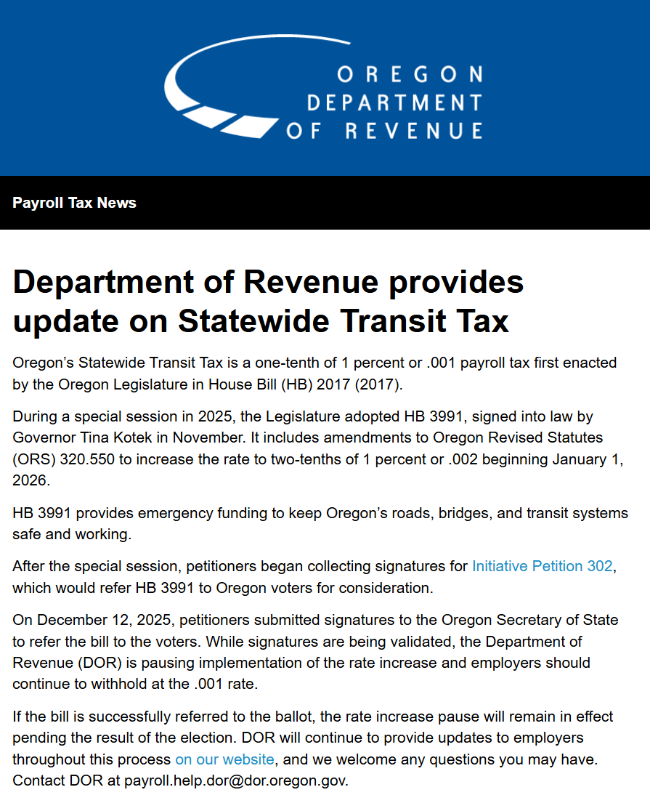650x803 pixels.
Task: Click the "OREGON" word in the logo
Action: coord(410,74)
